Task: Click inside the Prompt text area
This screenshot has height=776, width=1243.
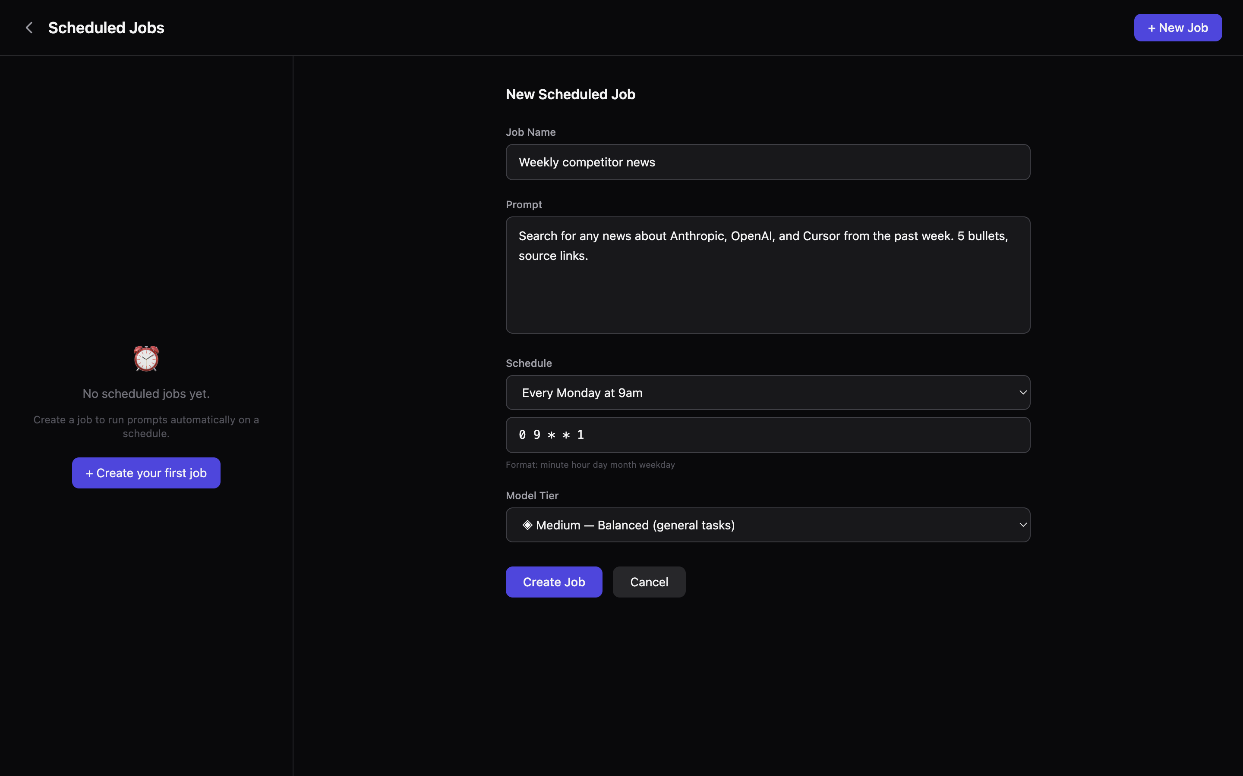Action: click(767, 275)
